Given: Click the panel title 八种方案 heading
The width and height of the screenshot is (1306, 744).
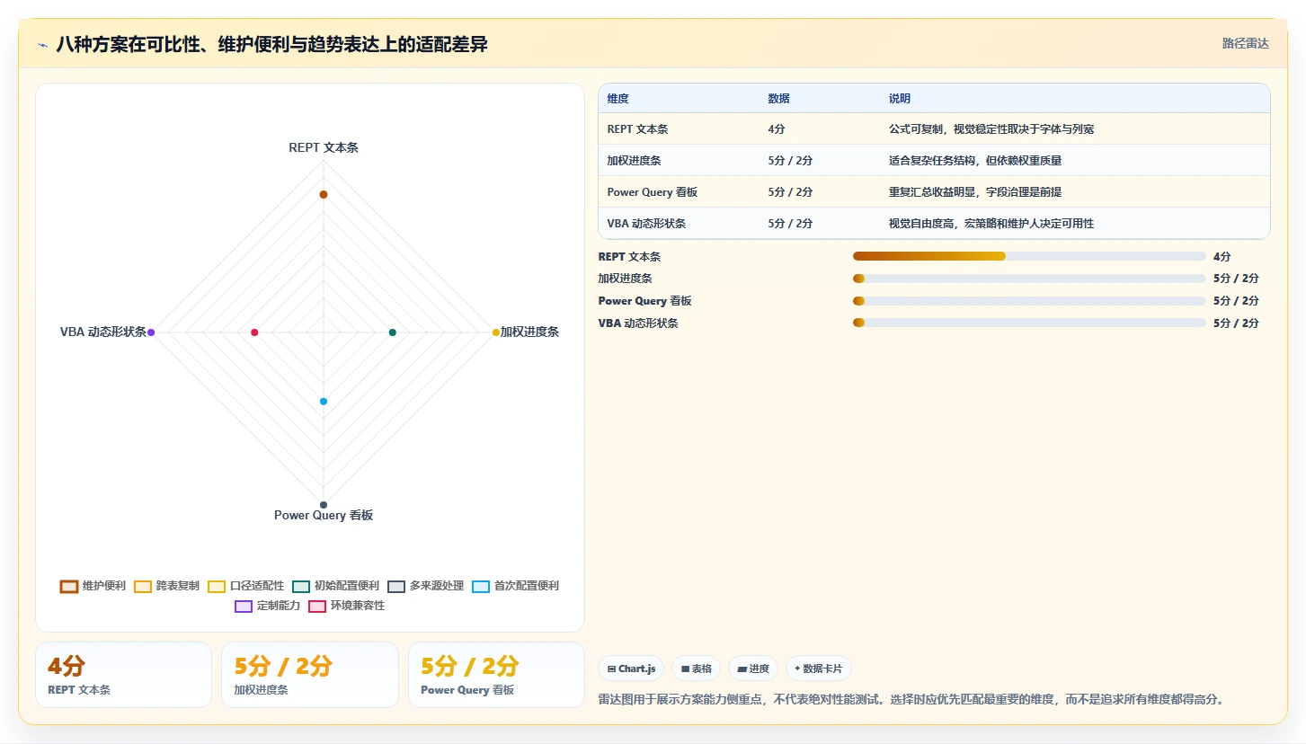Looking at the screenshot, I should click(271, 45).
